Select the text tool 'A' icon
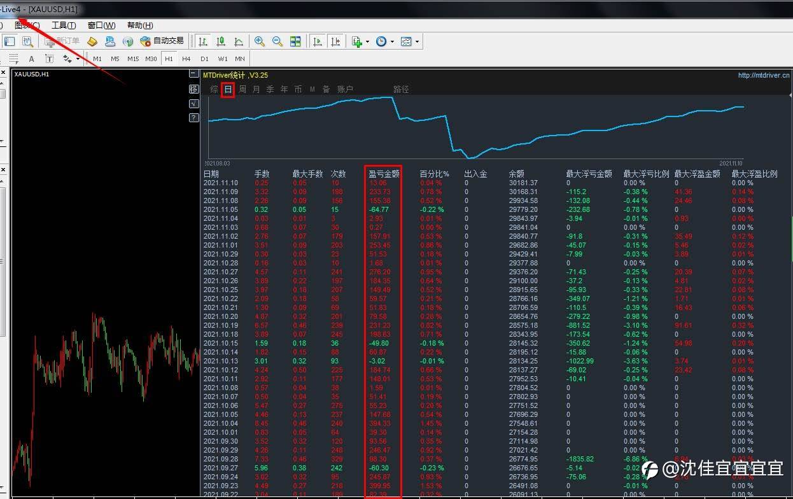793x499 pixels. tap(31, 59)
